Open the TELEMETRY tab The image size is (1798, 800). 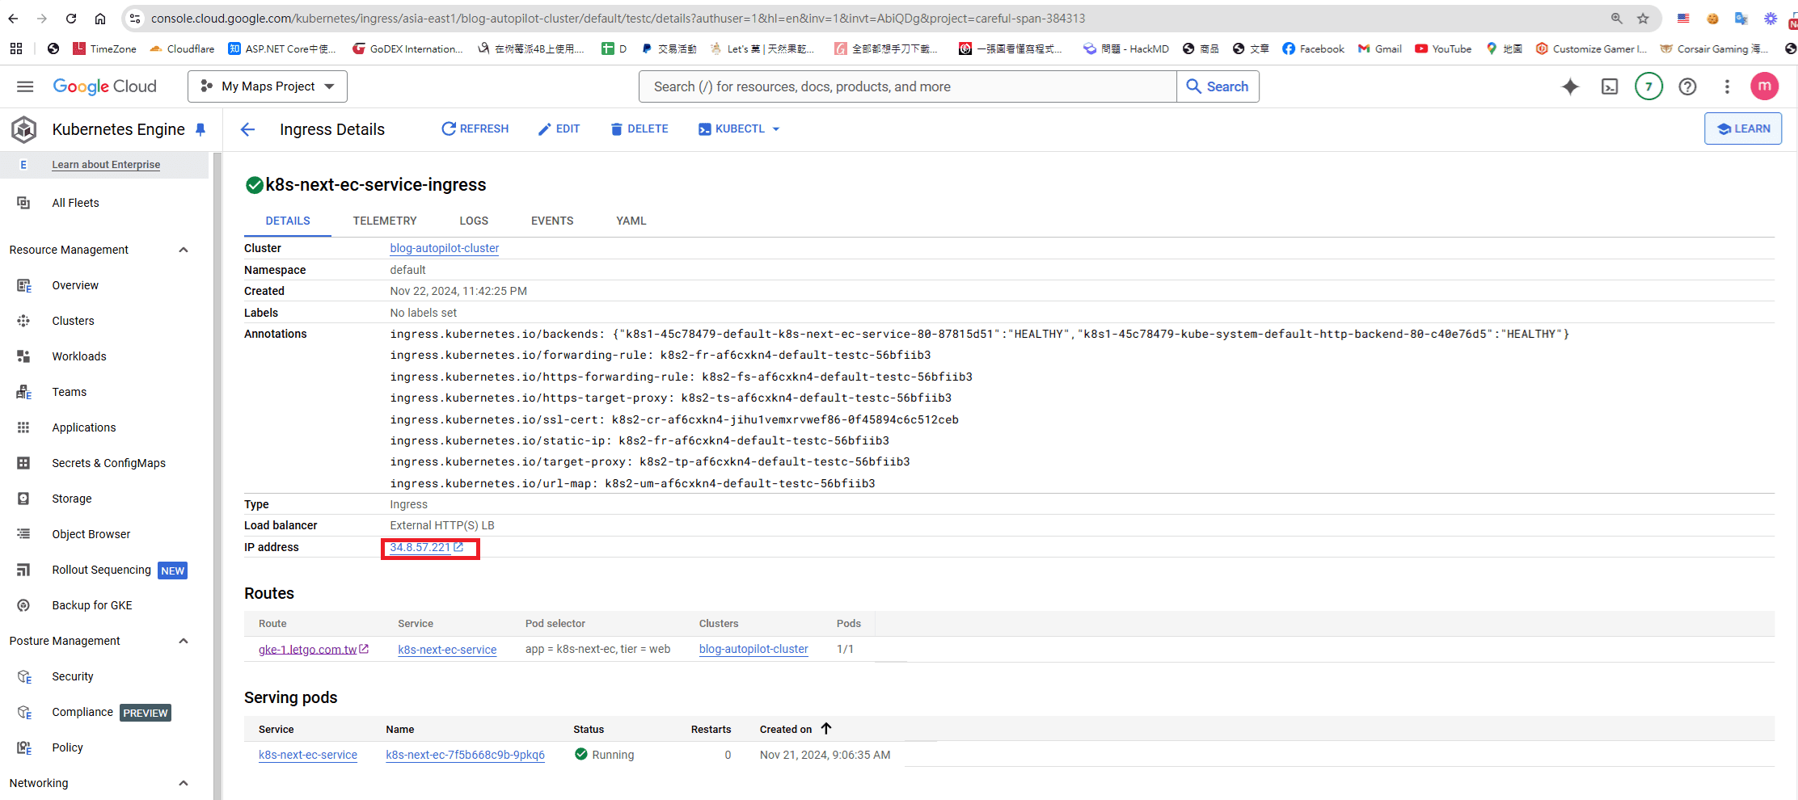(x=385, y=221)
